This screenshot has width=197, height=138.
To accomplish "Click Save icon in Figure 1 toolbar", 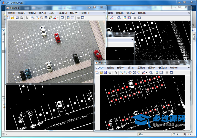I will (x=17, y=18).
